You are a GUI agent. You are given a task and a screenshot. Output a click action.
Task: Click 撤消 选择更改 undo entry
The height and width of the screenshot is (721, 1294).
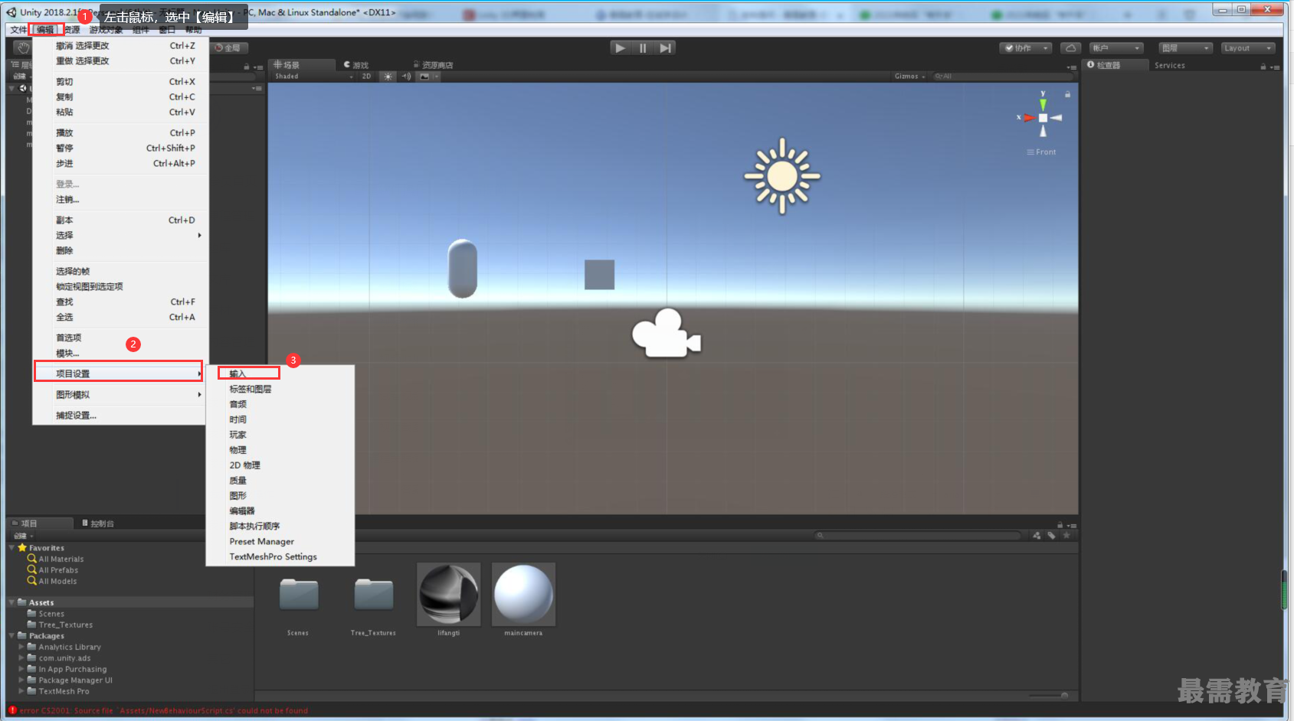119,46
